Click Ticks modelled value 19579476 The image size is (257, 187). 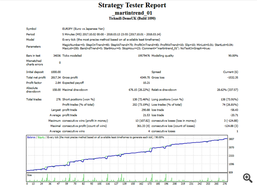click(144, 56)
